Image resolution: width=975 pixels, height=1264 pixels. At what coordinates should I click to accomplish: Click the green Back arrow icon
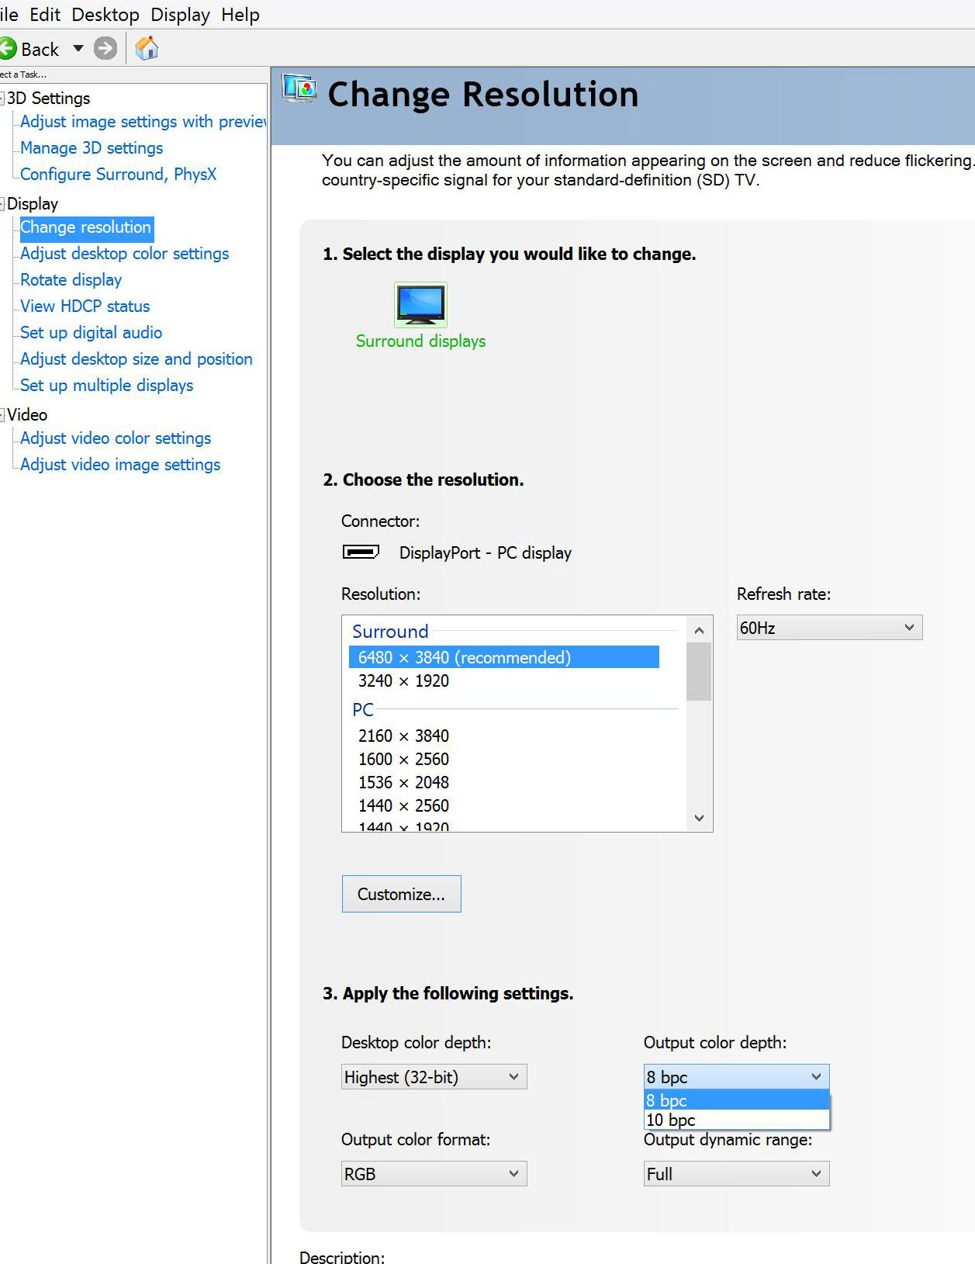[x=7, y=49]
